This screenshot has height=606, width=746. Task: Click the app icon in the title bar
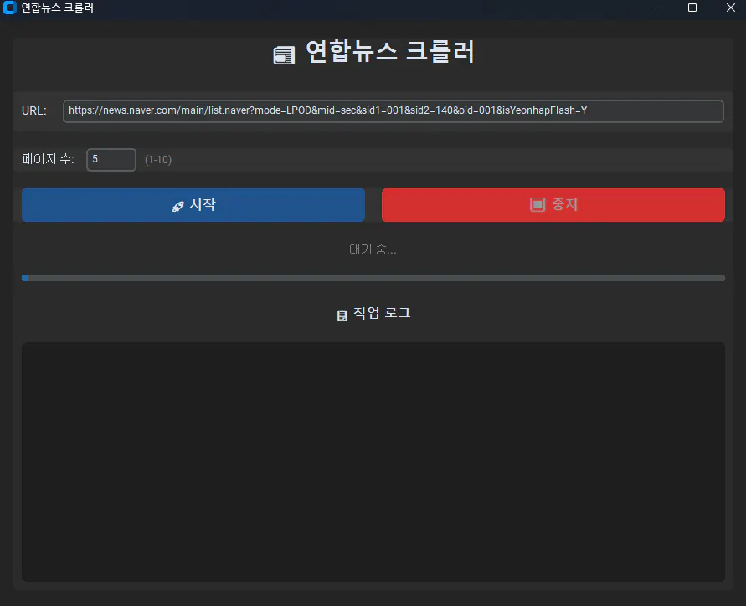click(9, 8)
